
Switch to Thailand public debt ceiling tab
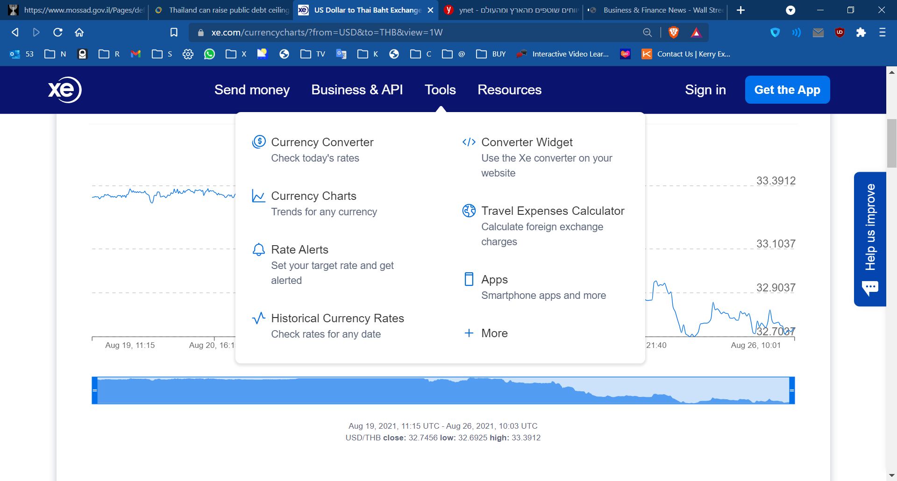pos(222,10)
